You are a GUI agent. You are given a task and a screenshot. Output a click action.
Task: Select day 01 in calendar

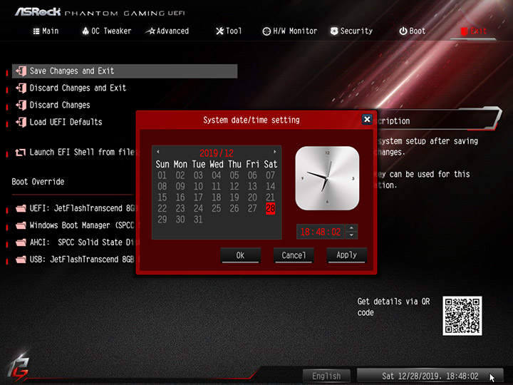(162, 175)
